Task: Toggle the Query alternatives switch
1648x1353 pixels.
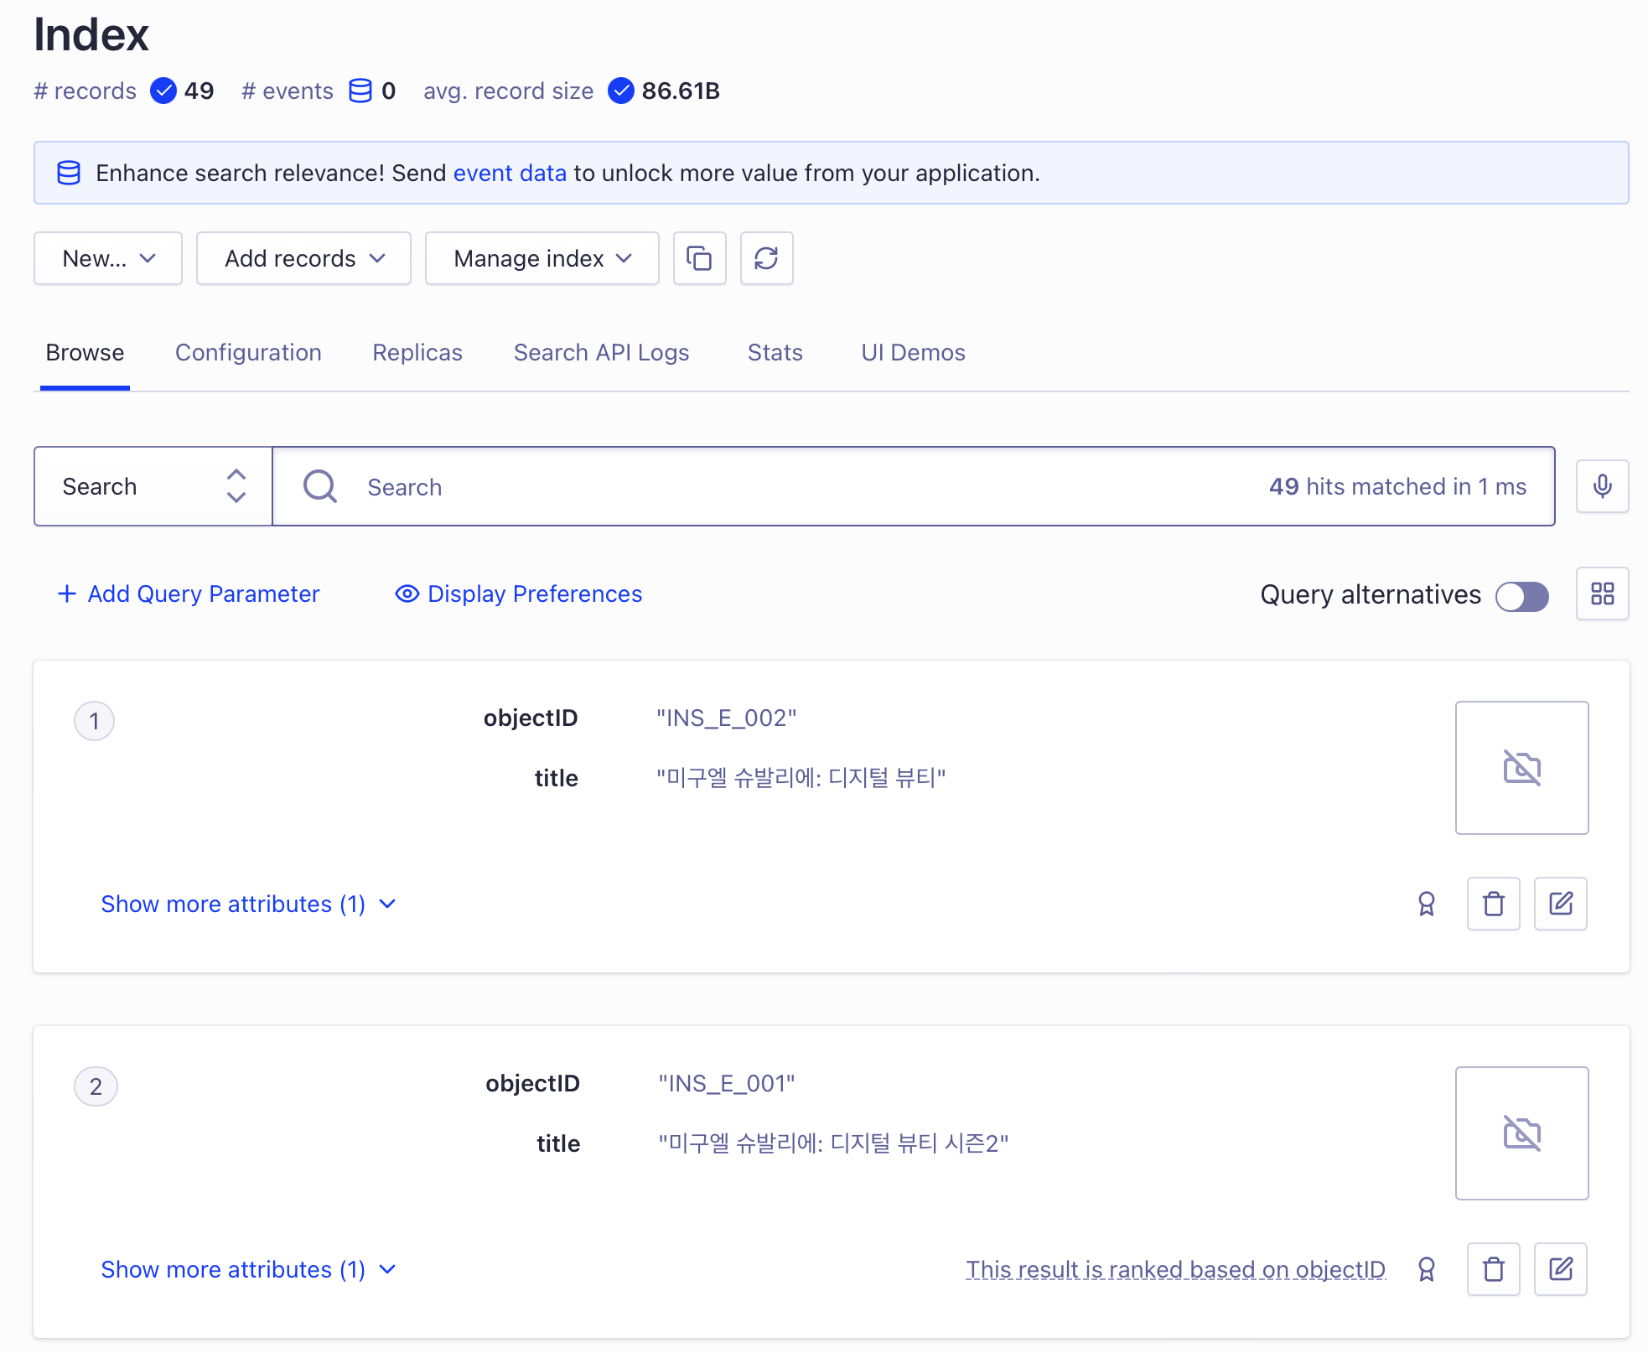Action: point(1521,596)
